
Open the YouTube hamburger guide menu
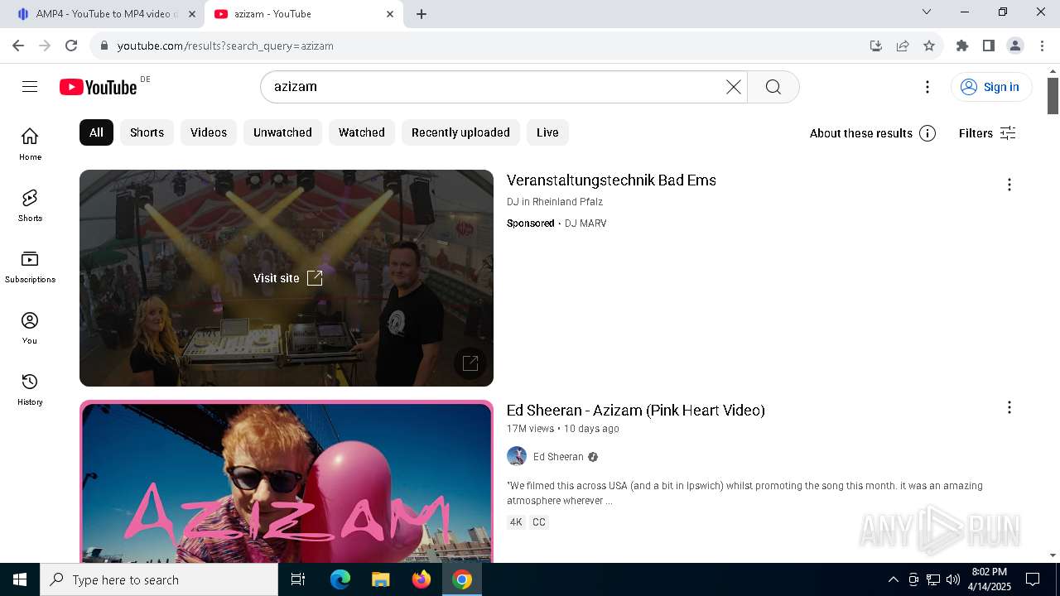[30, 87]
